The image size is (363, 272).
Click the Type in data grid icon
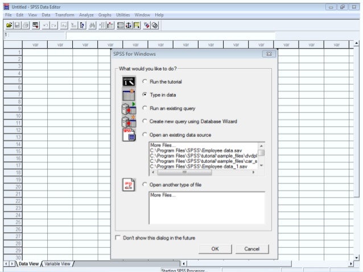(x=129, y=95)
